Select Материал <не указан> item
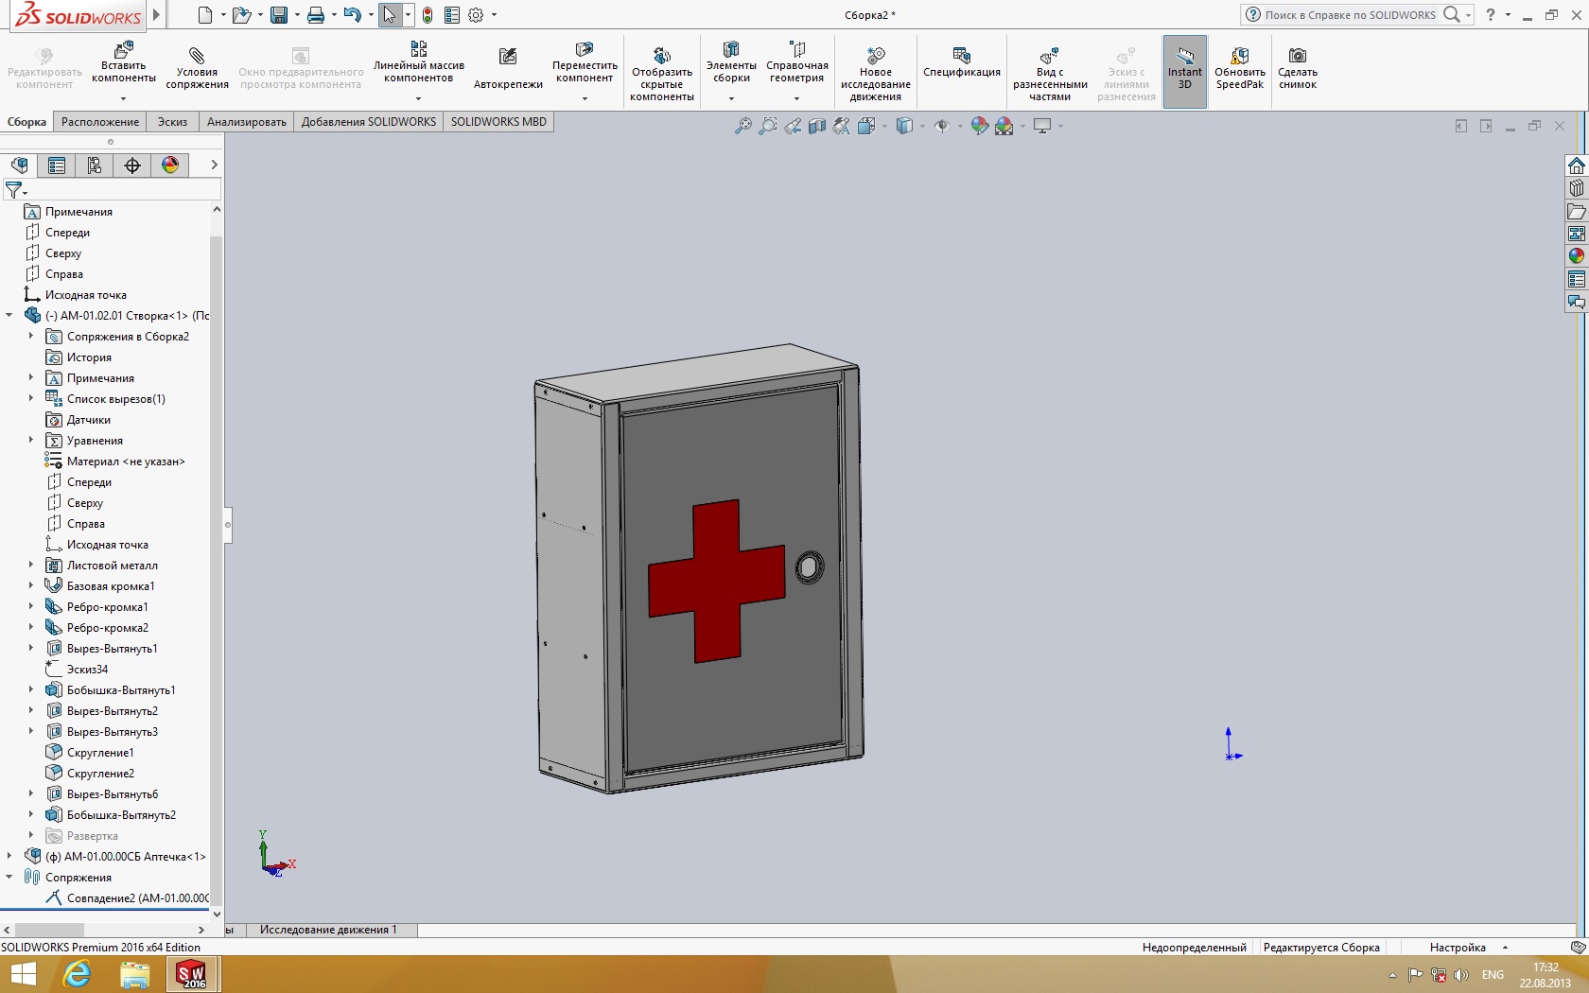Viewport: 1589px width, 993px height. pos(126,462)
